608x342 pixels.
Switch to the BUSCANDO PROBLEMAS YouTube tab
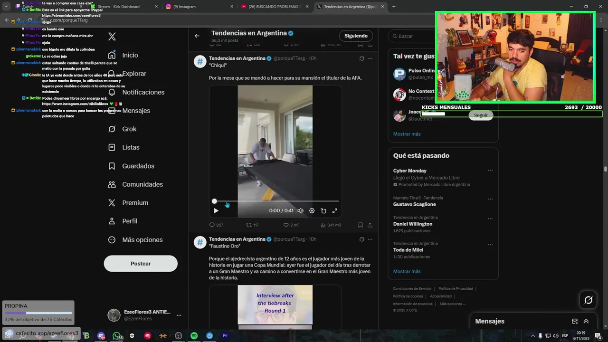[274, 7]
